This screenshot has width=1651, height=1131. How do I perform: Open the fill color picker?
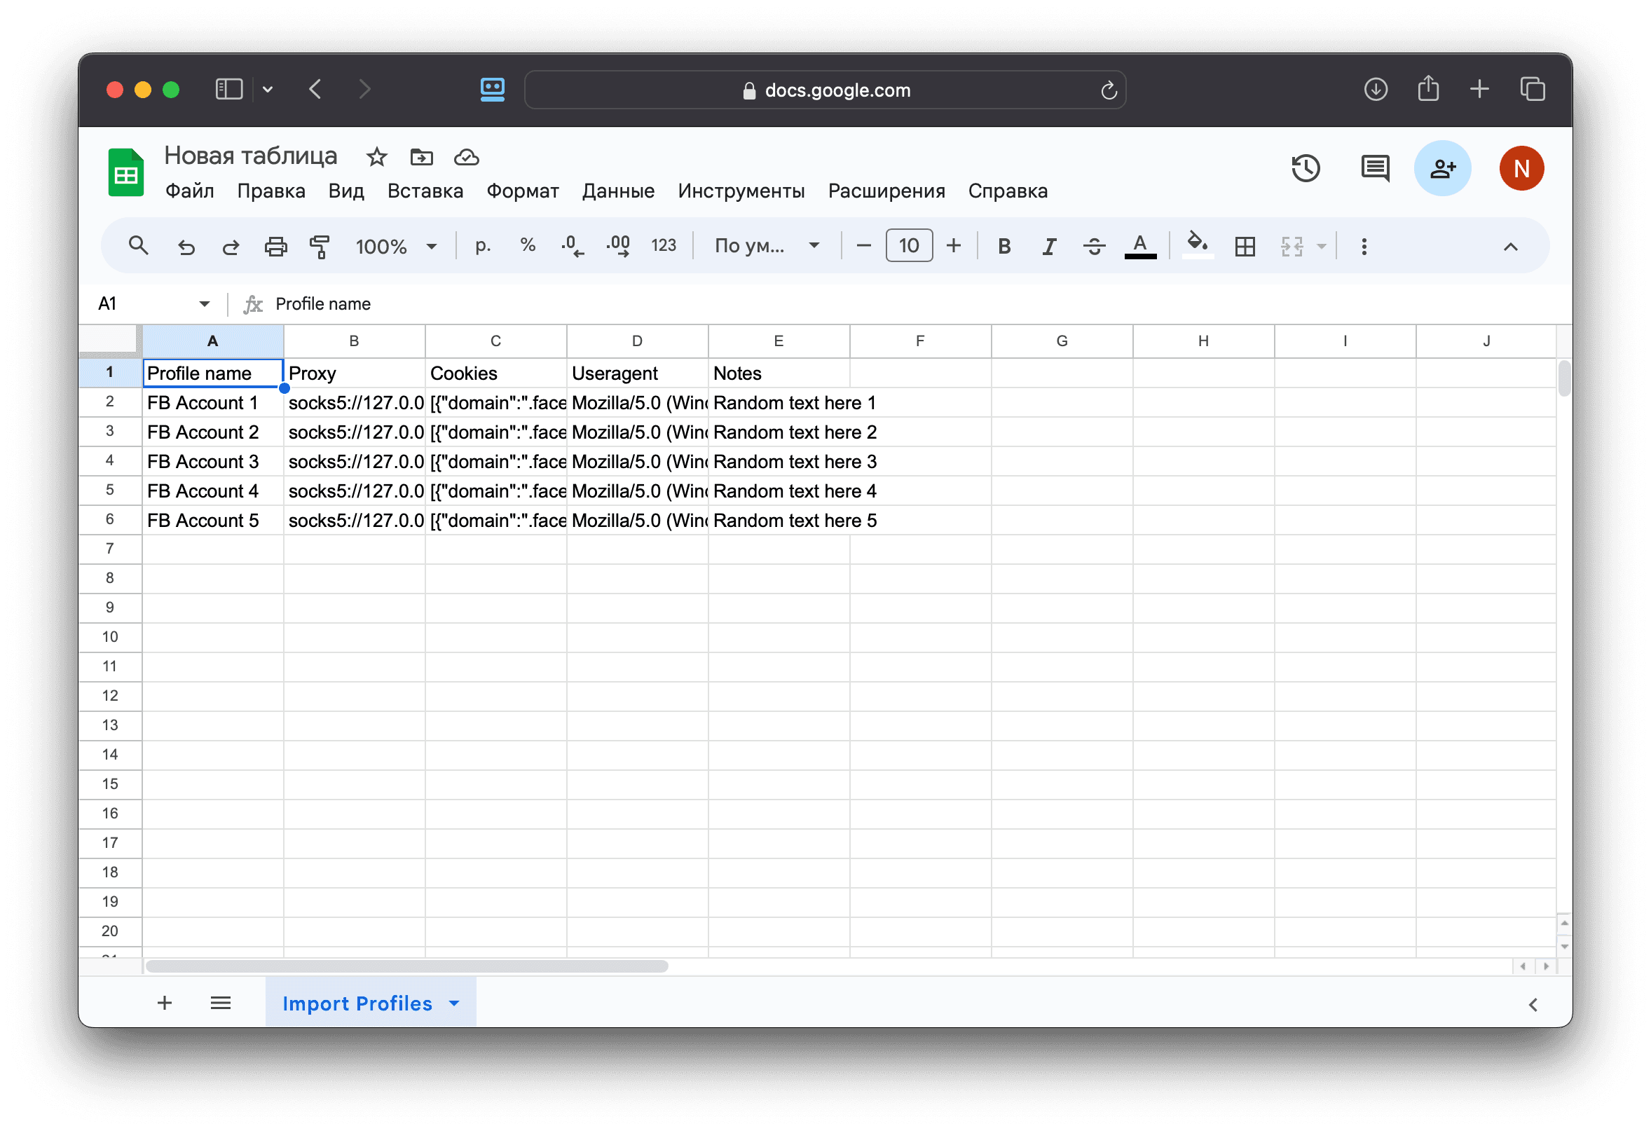pos(1198,245)
